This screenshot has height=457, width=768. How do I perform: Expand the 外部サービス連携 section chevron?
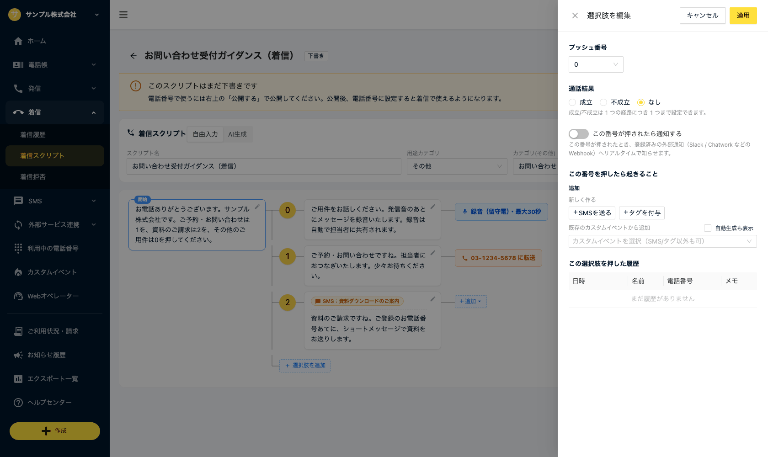tap(94, 225)
